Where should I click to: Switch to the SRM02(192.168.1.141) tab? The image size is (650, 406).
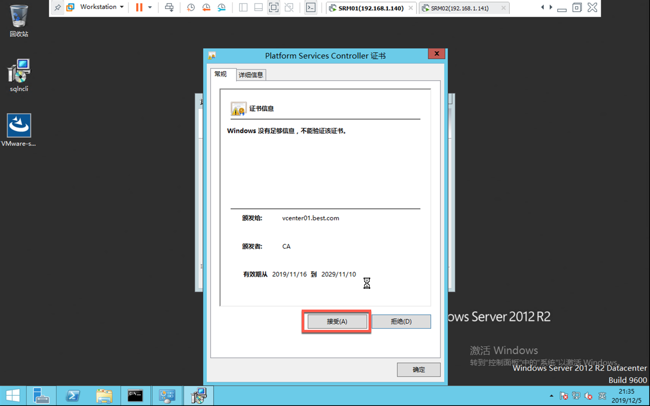[x=465, y=8]
